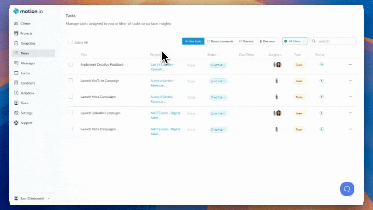Open the Messages sidebar icon
The width and height of the screenshot is (373, 210).
click(16, 63)
